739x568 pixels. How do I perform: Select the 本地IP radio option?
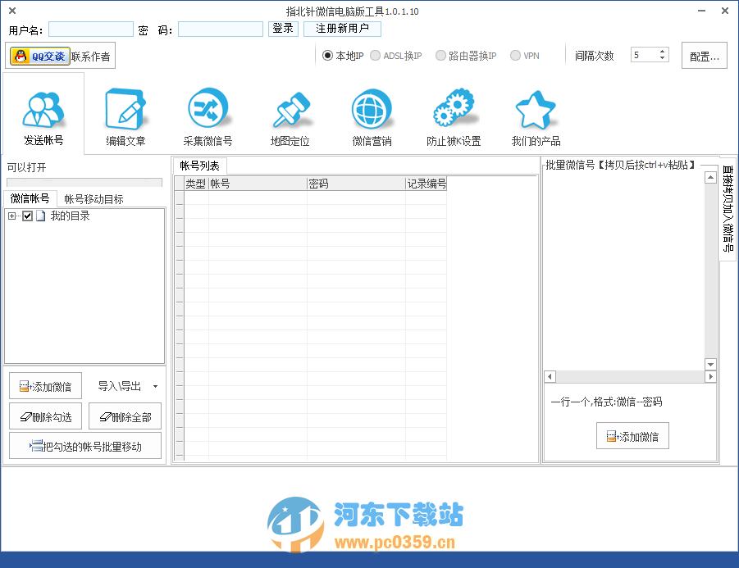click(x=327, y=55)
